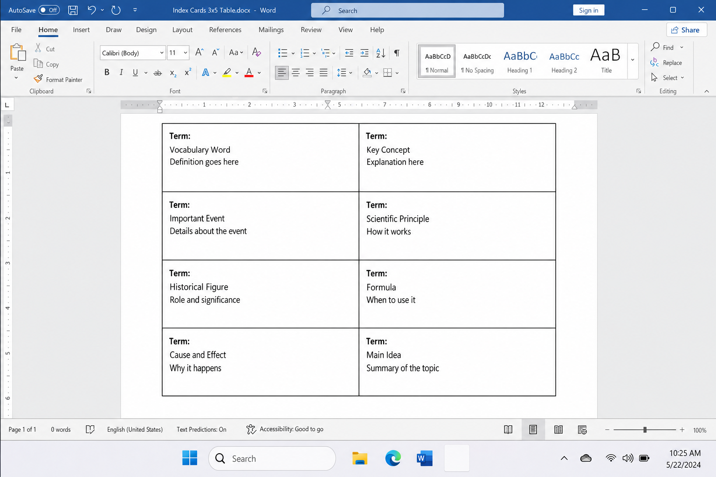Screen dimensions: 716x477
Task: Collapse the ribbon with chevron
Action: pos(707,91)
